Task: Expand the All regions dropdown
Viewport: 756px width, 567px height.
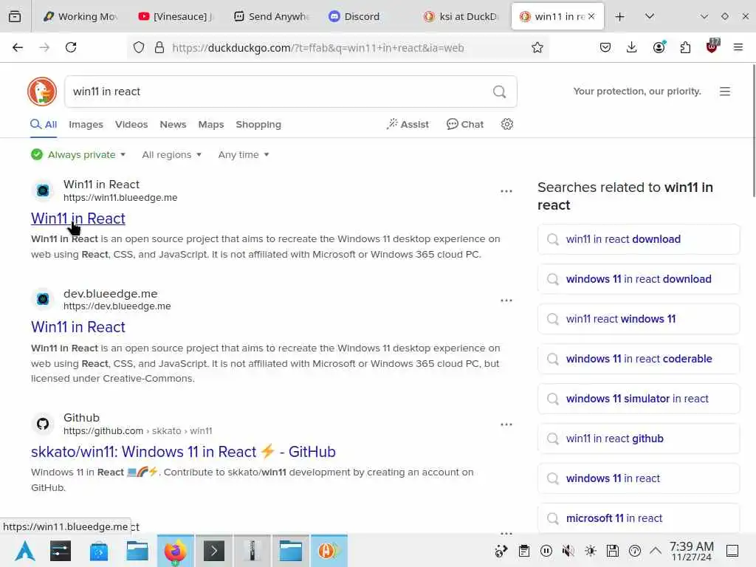Action: click(171, 155)
